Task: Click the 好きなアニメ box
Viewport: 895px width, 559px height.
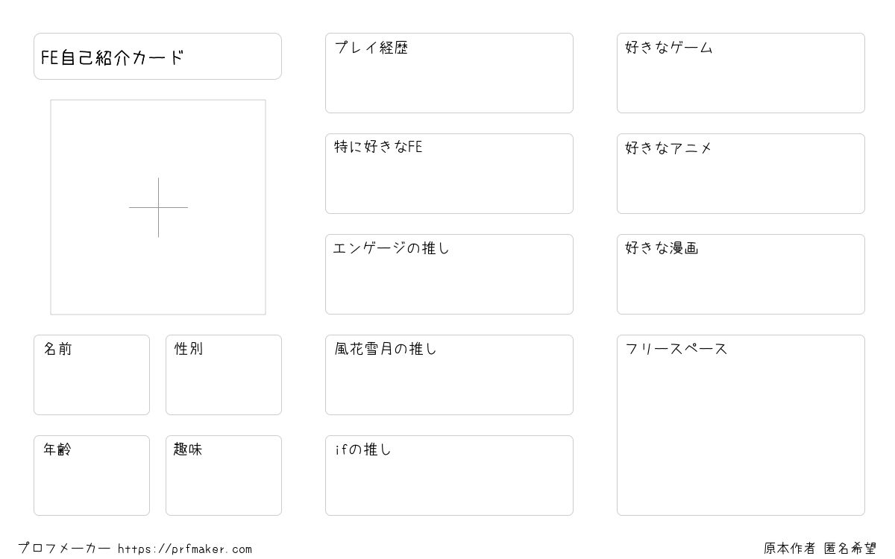Action: pyautogui.click(x=741, y=174)
